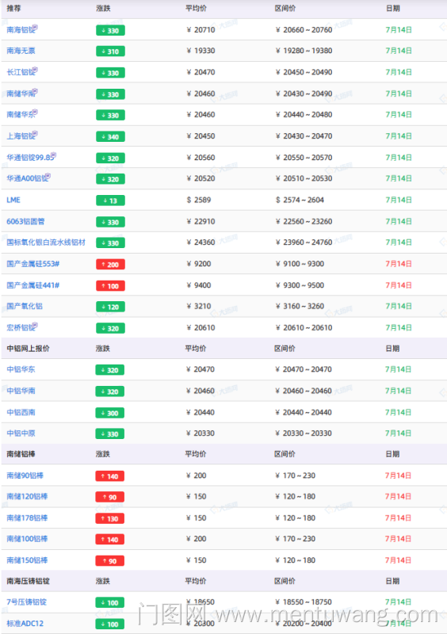
Task: Click the average price ¥ 19330
Action: point(201,51)
